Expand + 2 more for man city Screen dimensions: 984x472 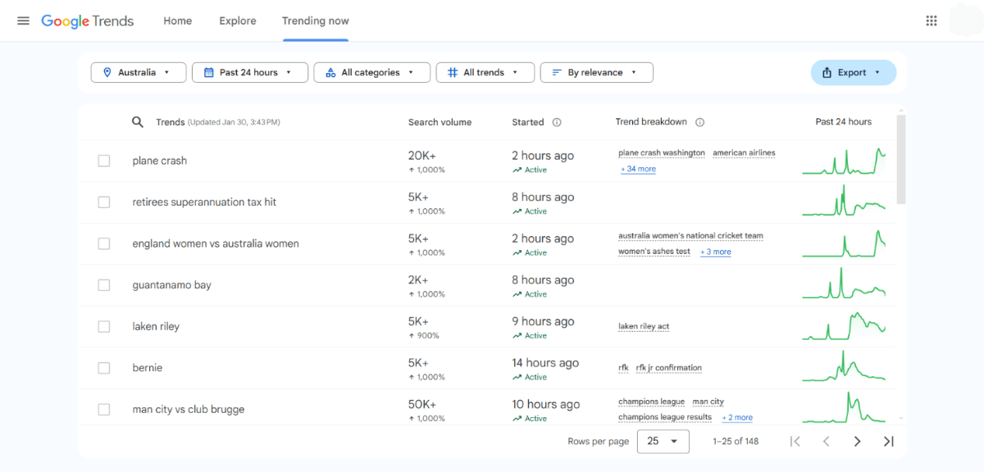click(x=737, y=417)
